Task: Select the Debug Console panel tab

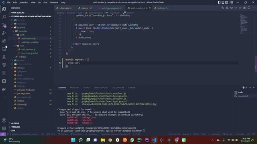Action: [x=101, y=88]
